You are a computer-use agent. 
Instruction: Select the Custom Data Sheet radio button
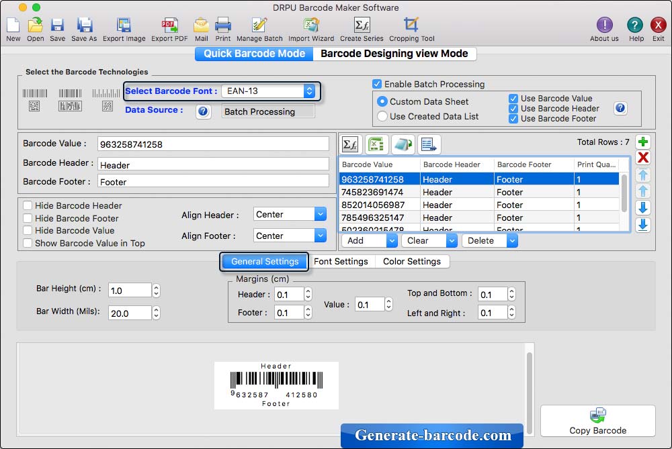[382, 101]
